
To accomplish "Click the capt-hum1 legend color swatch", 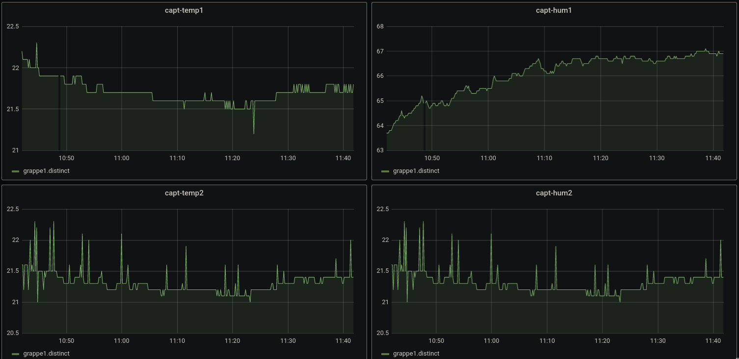I will pyautogui.click(x=385, y=171).
